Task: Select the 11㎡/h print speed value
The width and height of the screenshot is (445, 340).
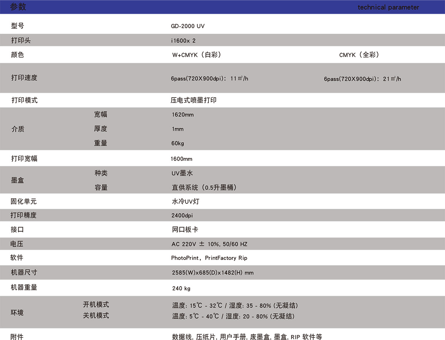Action: coord(210,79)
